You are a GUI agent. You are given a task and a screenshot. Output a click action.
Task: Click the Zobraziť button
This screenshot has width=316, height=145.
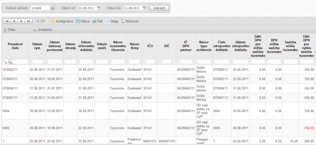point(159,8)
